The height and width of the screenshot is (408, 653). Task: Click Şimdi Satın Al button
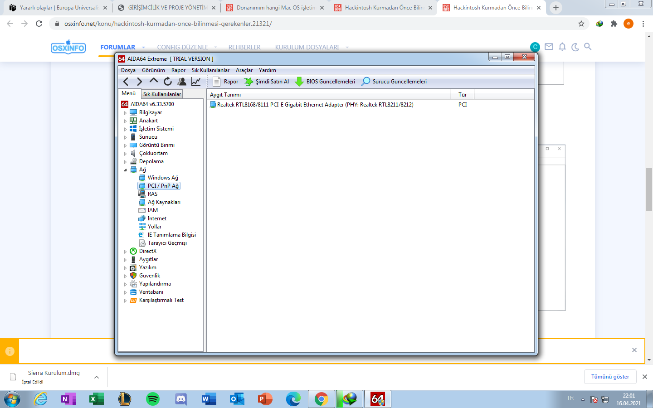coord(267,82)
